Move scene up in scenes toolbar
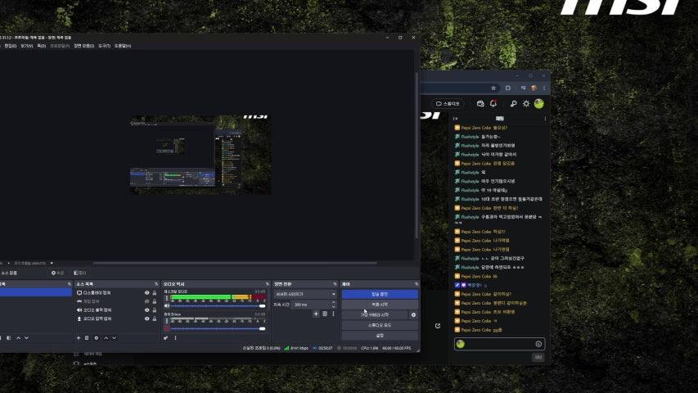The image size is (698, 393). pyautogui.click(x=18, y=338)
